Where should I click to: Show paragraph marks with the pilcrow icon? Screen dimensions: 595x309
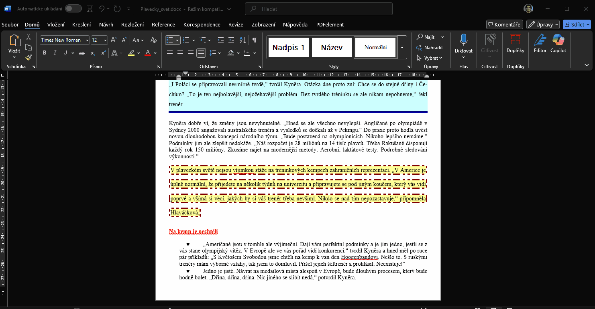coord(254,40)
